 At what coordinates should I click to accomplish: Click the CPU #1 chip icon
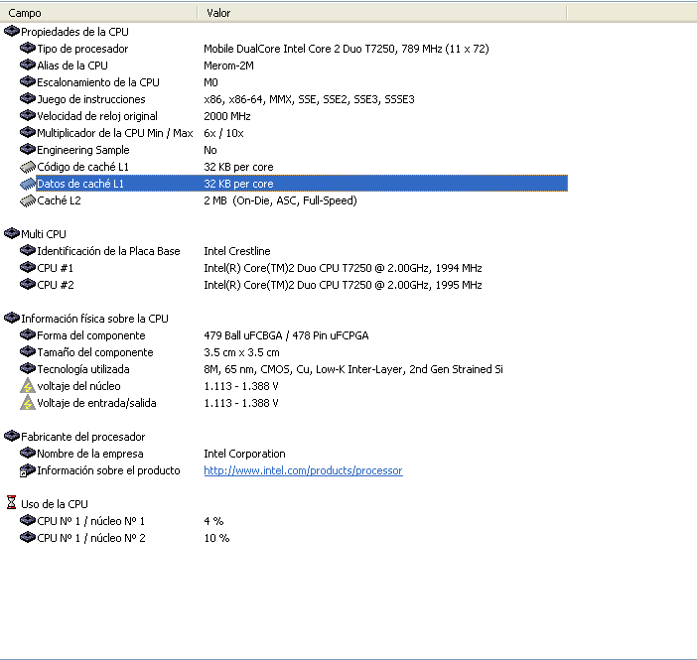28,268
